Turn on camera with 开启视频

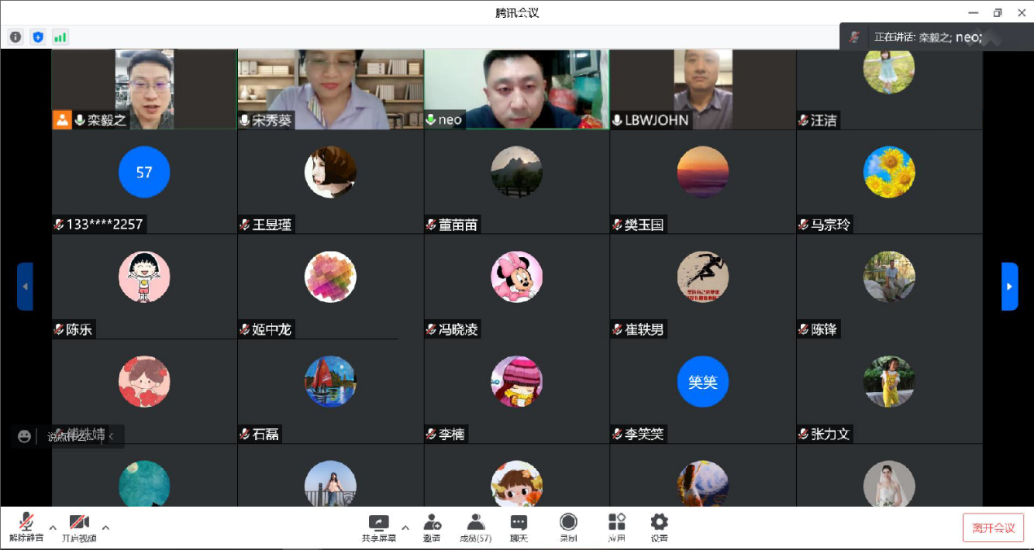pyautogui.click(x=79, y=526)
